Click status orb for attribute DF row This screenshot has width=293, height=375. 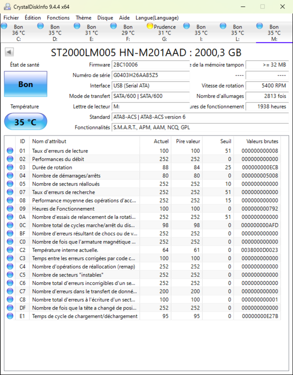10,308
